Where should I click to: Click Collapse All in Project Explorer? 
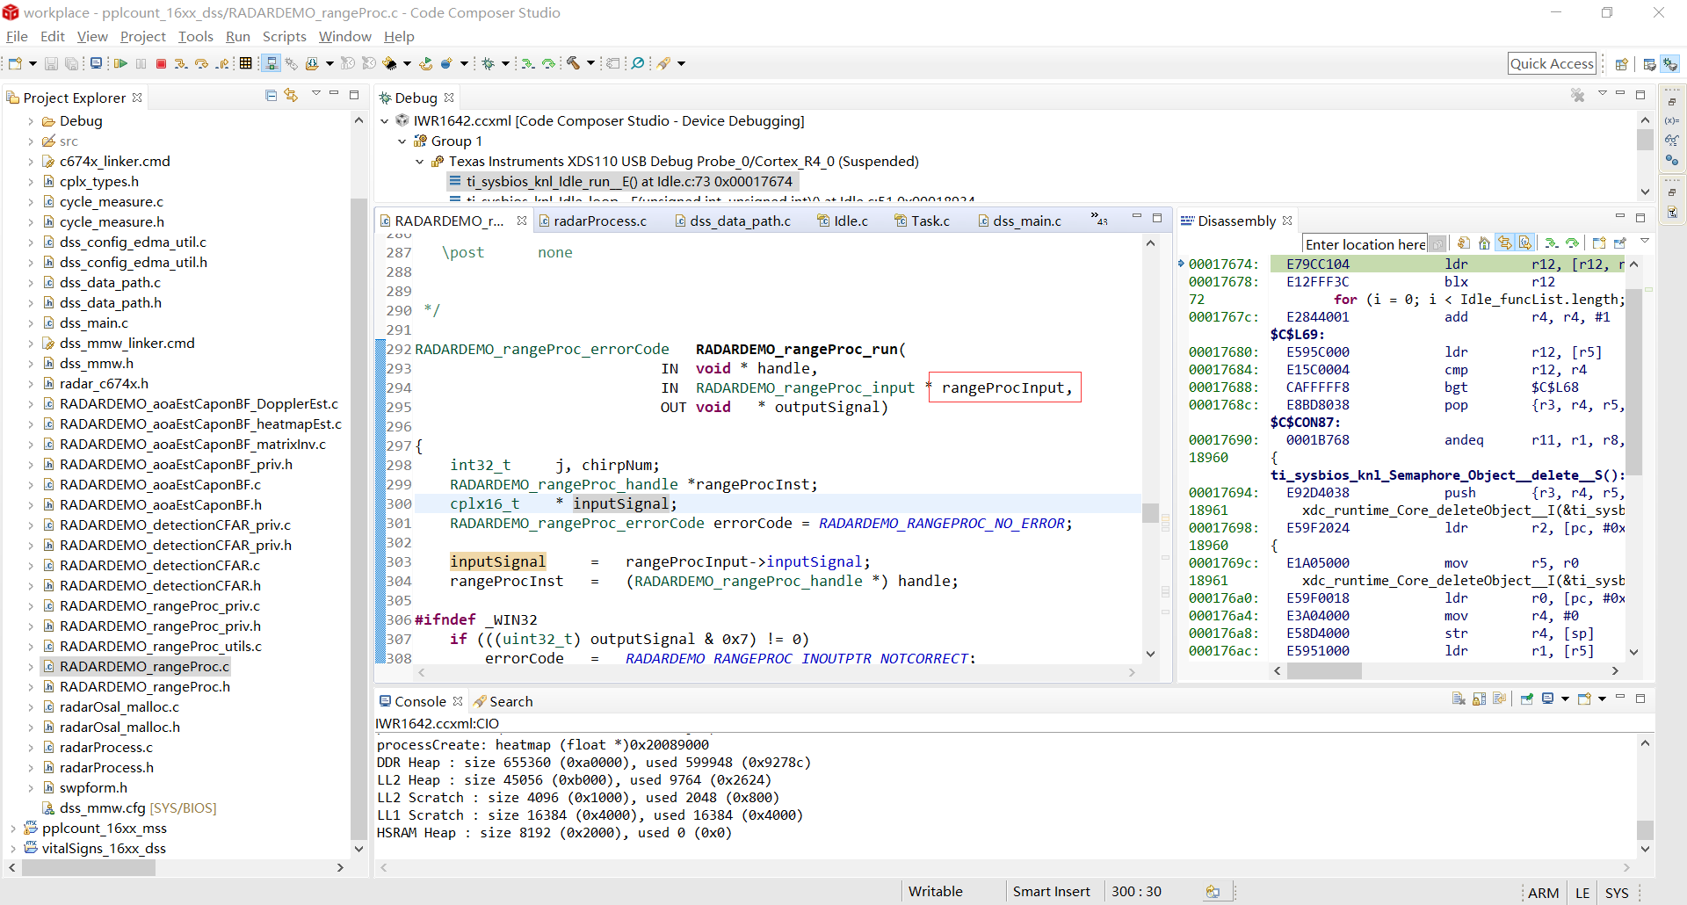tap(271, 95)
